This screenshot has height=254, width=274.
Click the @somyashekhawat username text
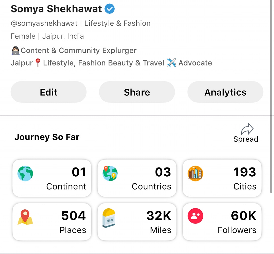click(44, 23)
